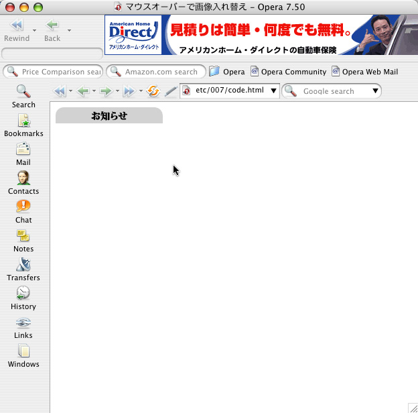Go forward using address toolbar arrow

pyautogui.click(x=106, y=91)
